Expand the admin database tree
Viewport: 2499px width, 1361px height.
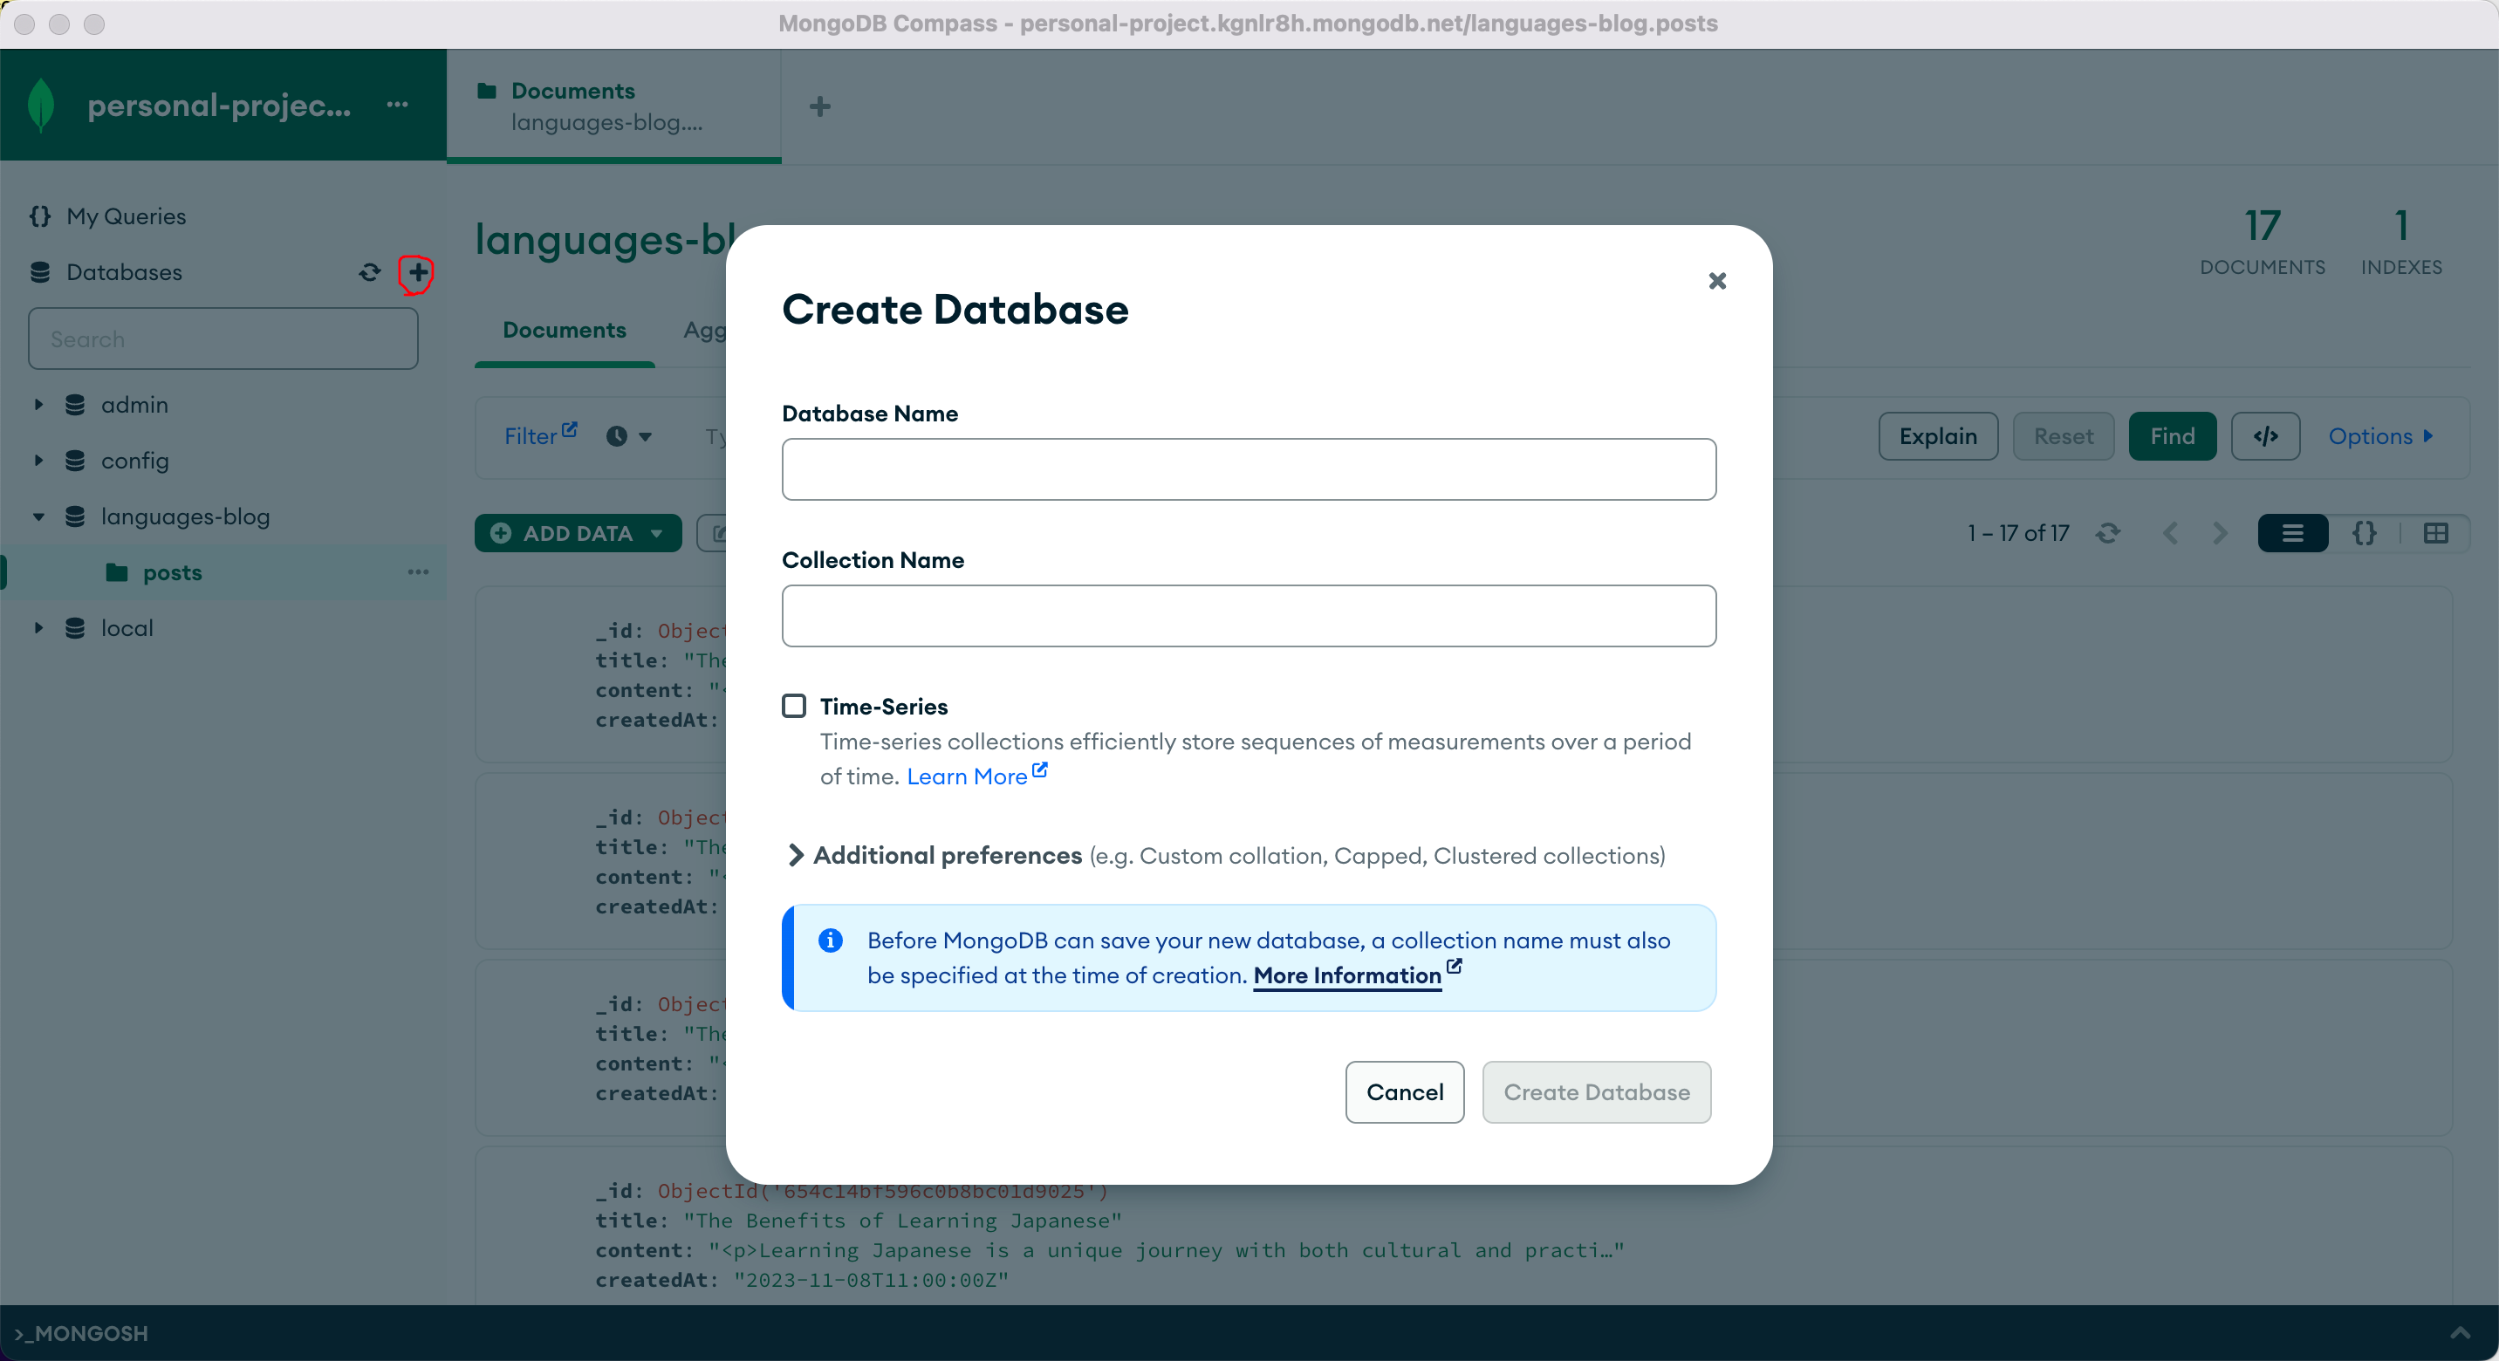click(38, 405)
